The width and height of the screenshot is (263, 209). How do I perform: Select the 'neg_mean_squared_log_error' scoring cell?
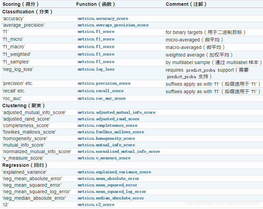tap(37, 192)
